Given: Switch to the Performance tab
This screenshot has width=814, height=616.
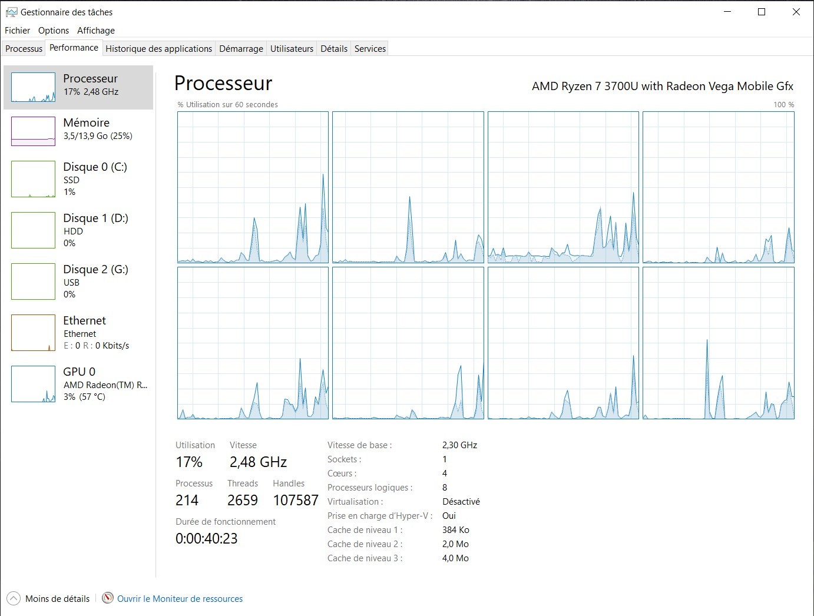Looking at the screenshot, I should [x=74, y=48].
